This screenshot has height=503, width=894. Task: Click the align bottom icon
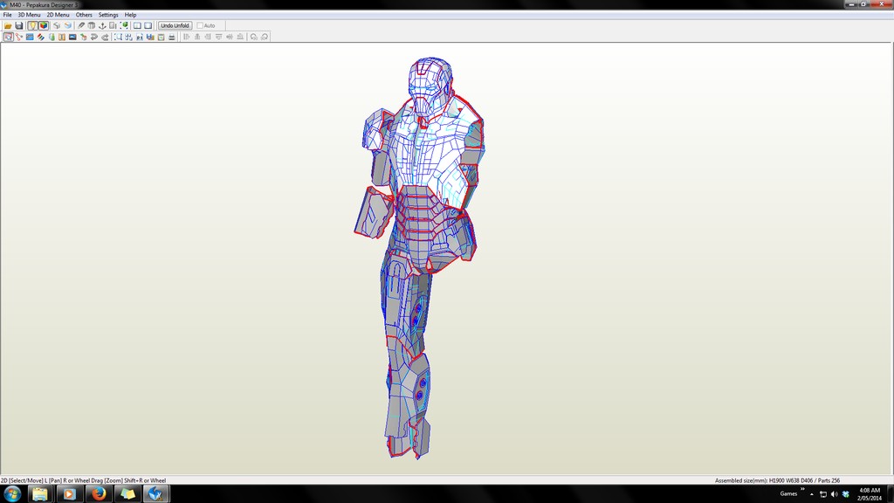tap(240, 37)
